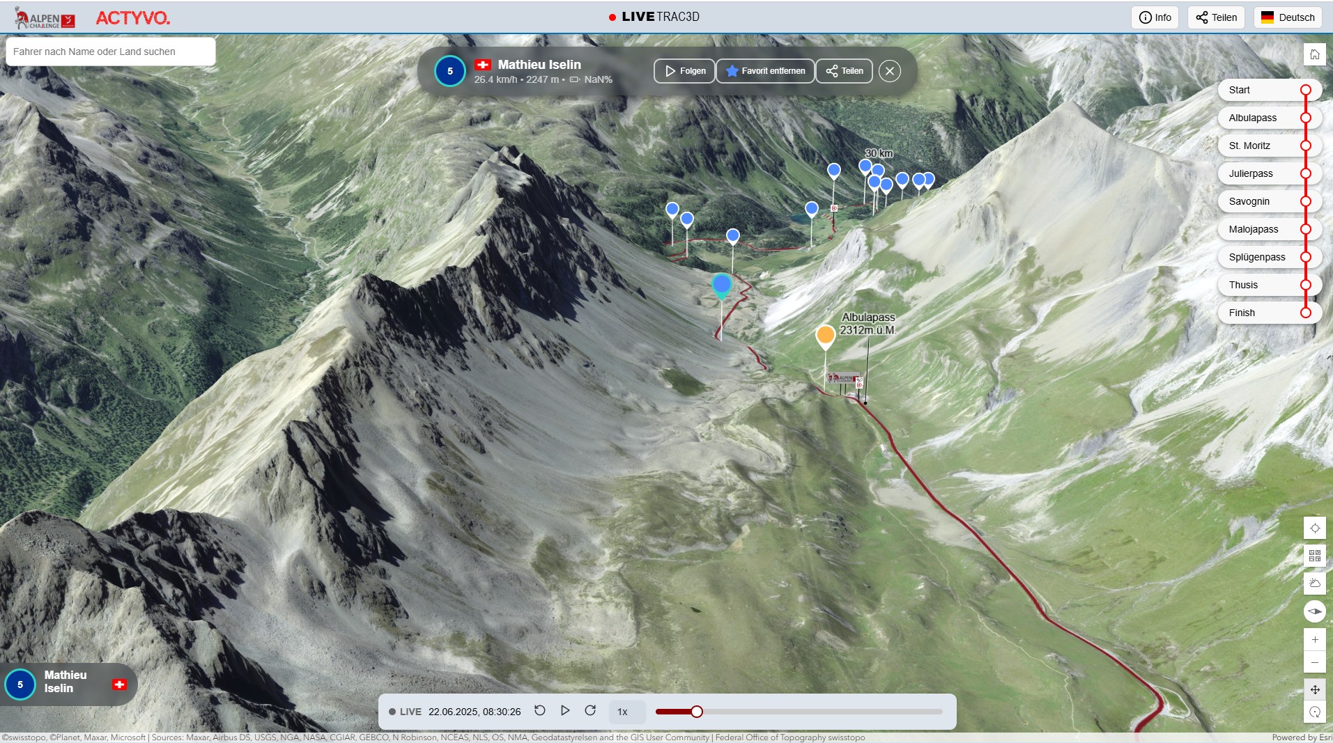The image size is (1333, 743).
Task: Open the Info button
Action: [1155, 17]
